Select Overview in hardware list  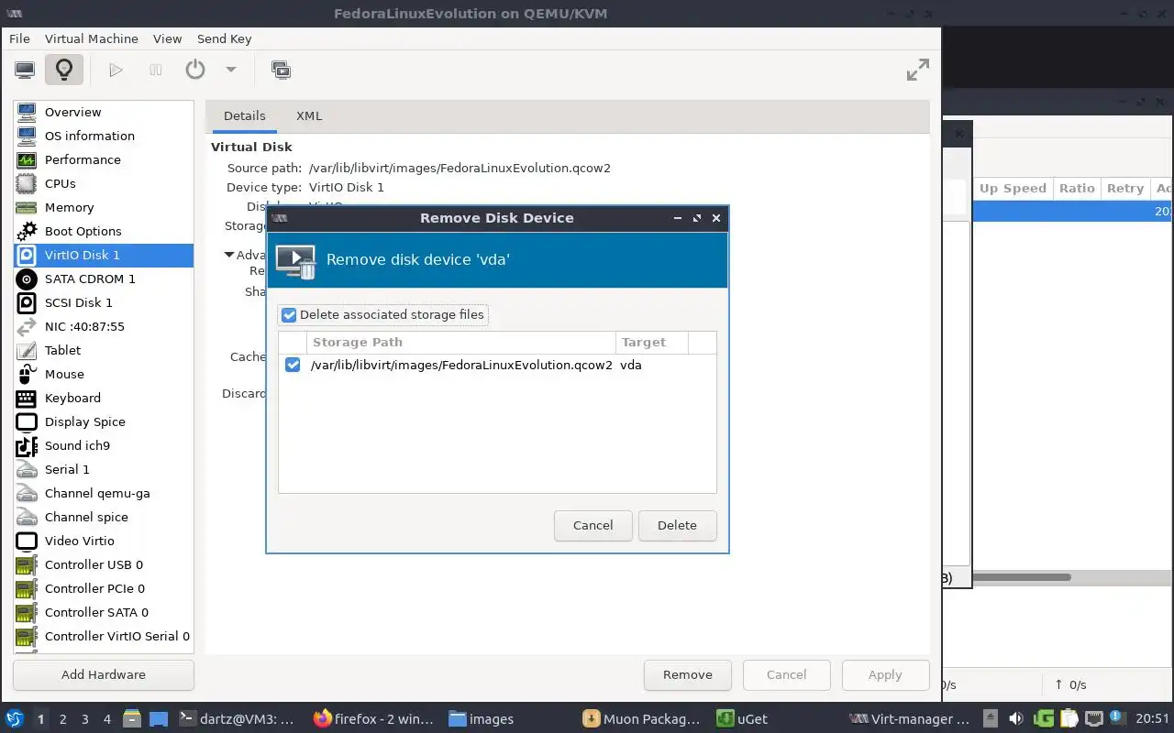(104, 112)
